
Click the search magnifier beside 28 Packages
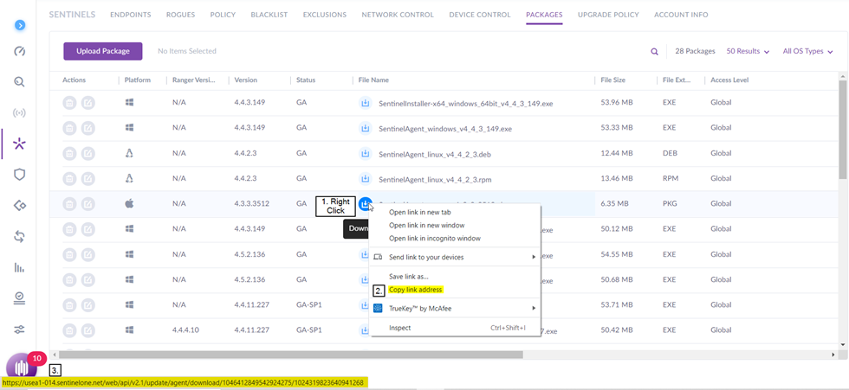[x=654, y=52]
